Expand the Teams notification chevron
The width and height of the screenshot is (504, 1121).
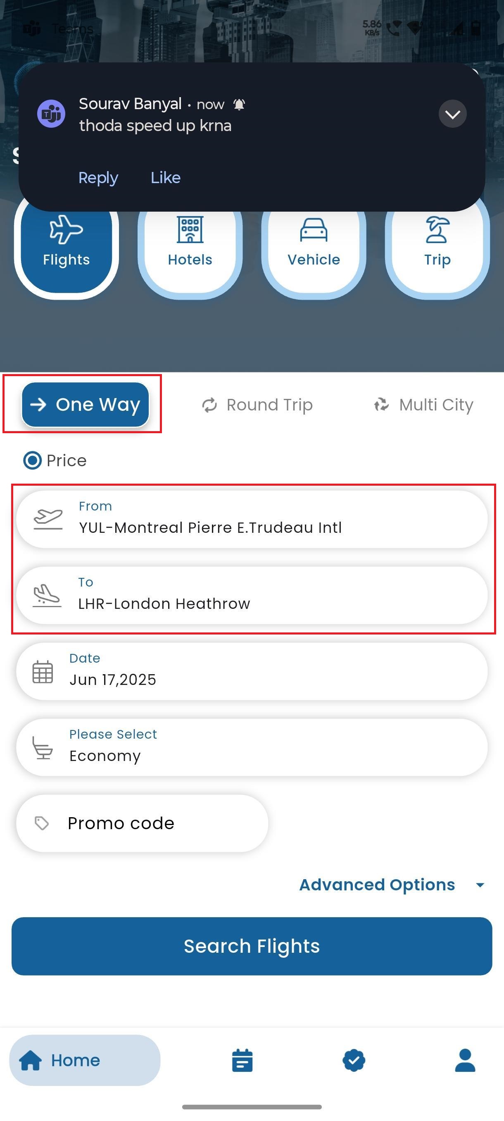(452, 114)
